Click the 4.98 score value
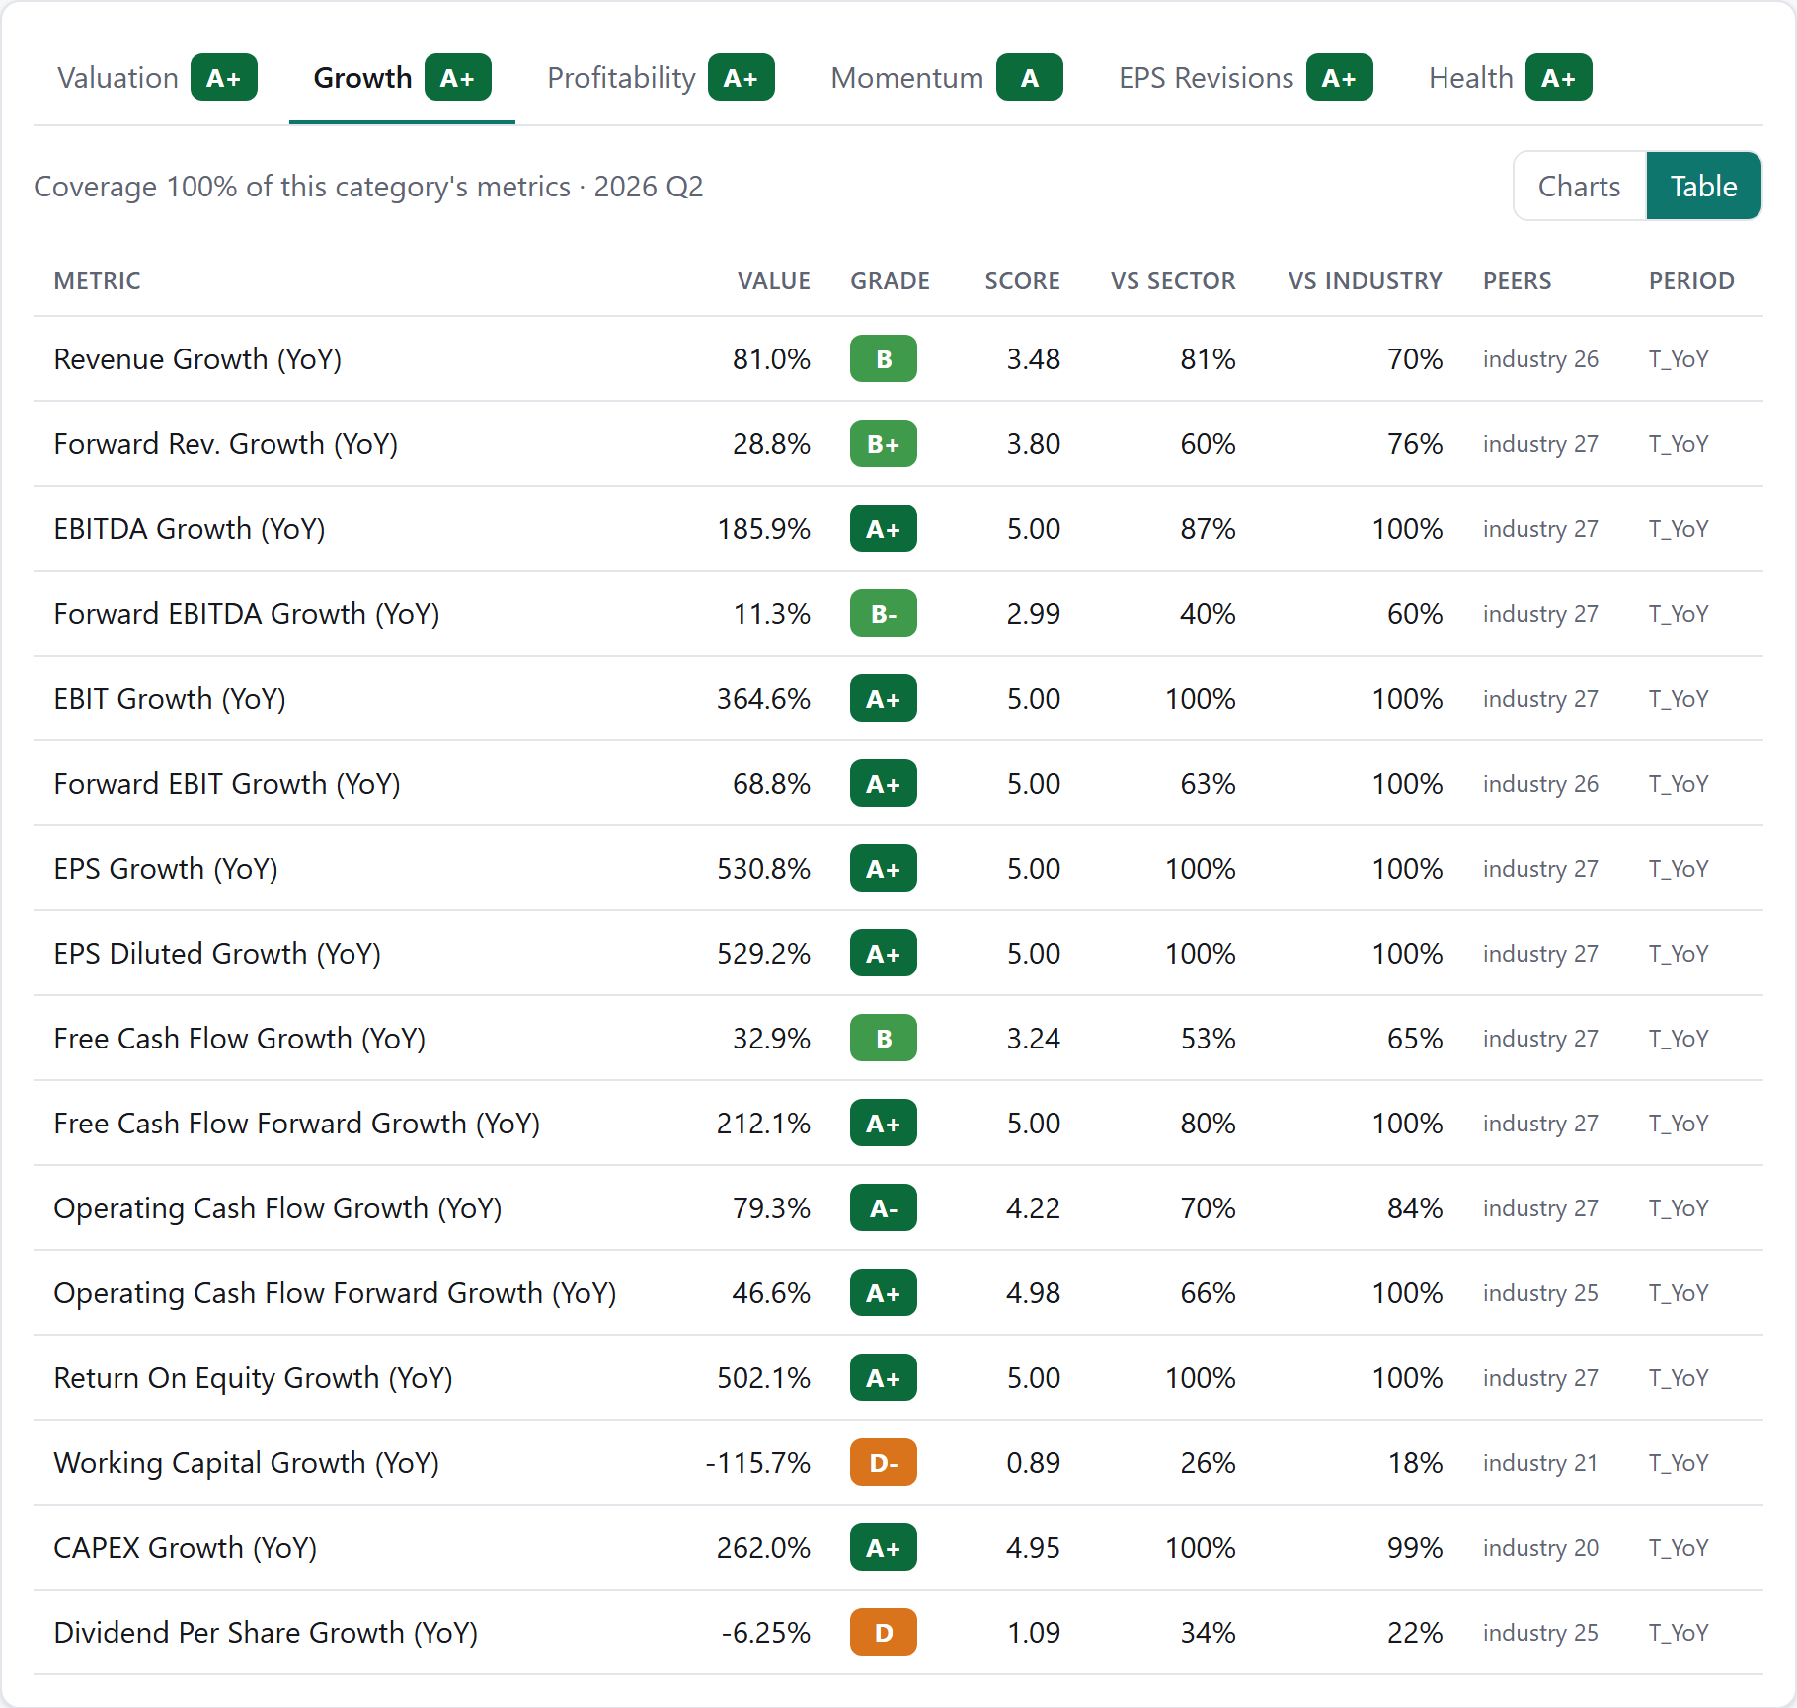This screenshot has height=1708, width=1797. coord(1033,1293)
